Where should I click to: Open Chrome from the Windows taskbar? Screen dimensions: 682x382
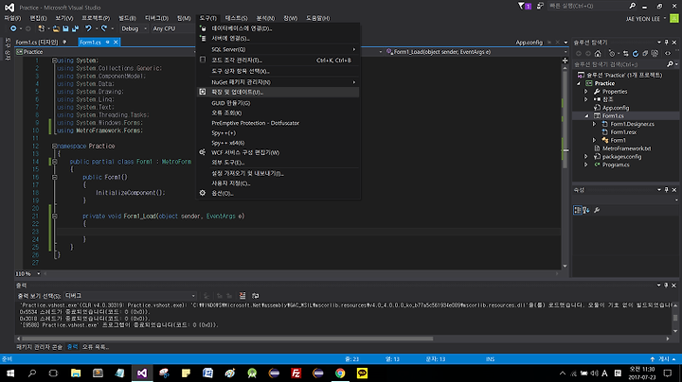(340, 373)
